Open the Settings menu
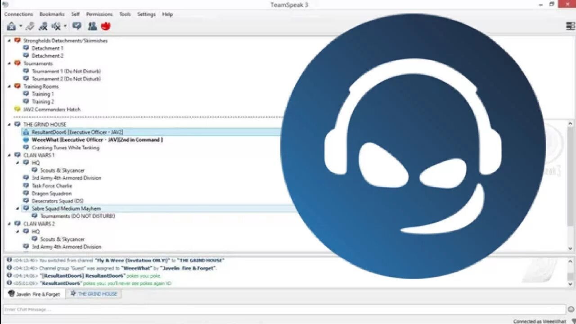Image resolution: width=576 pixels, height=324 pixels. click(x=146, y=14)
